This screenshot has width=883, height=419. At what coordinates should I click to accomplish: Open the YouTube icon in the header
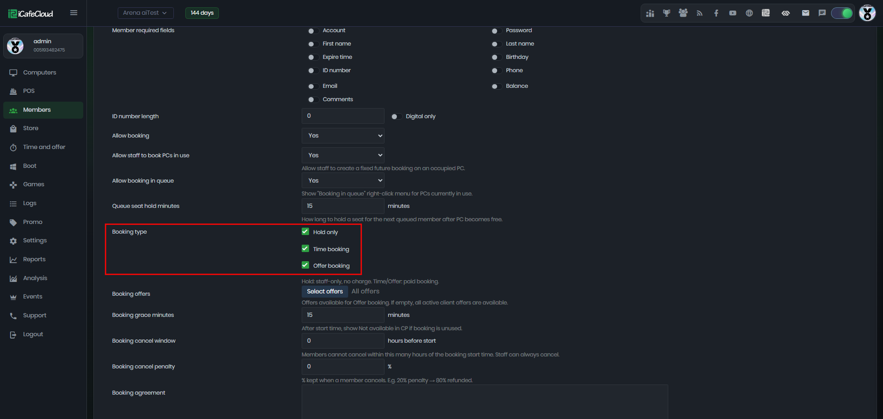pyautogui.click(x=733, y=13)
